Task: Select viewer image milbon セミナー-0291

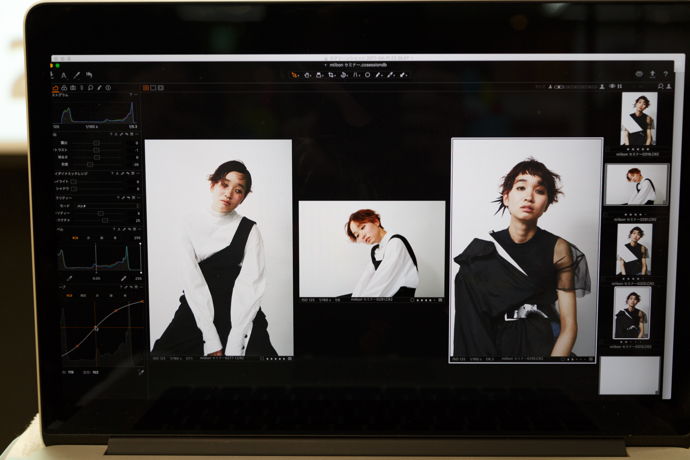Action: [372, 249]
